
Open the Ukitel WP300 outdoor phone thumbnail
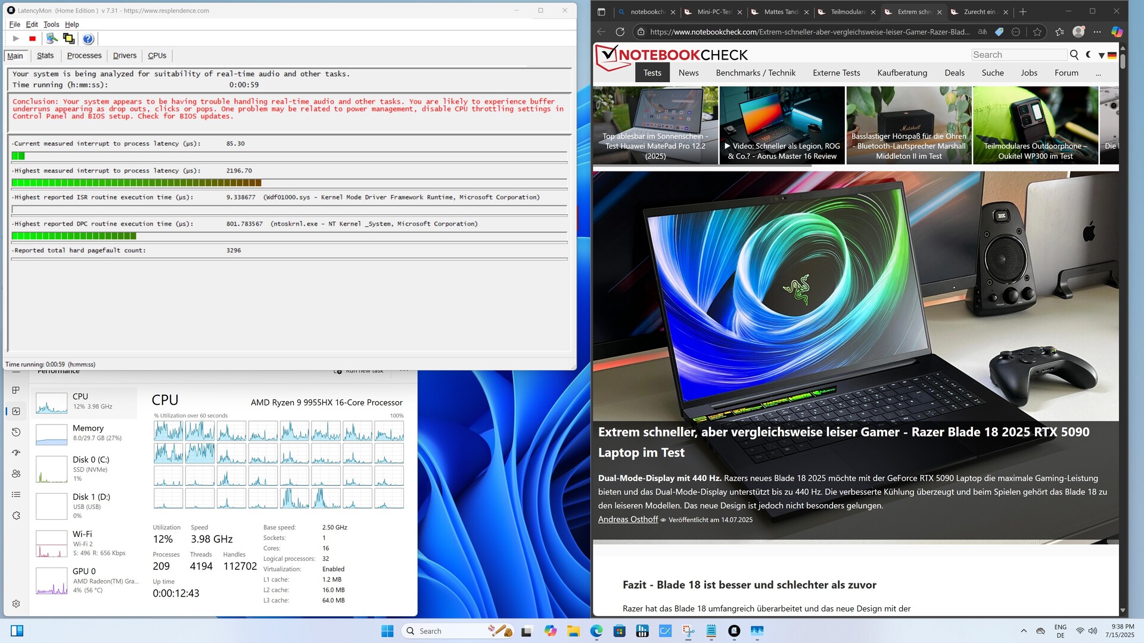pyautogui.click(x=1035, y=125)
